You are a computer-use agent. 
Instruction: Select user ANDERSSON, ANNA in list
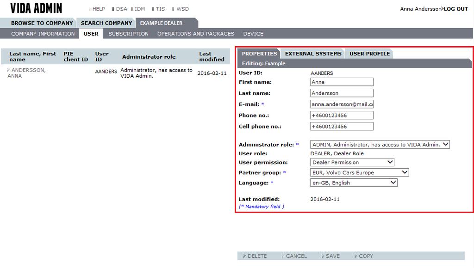tap(26, 73)
